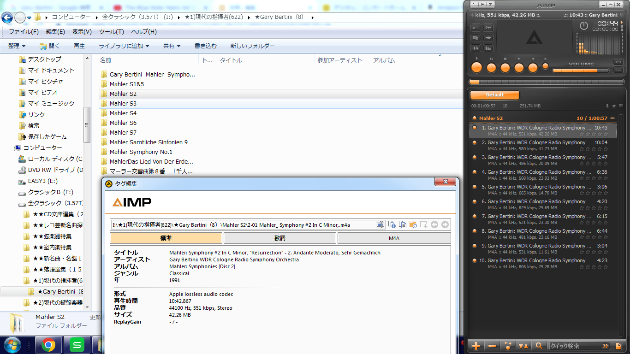This screenshot has width=630, height=354.
Task: Click the Windows Start button
Action: [12, 345]
